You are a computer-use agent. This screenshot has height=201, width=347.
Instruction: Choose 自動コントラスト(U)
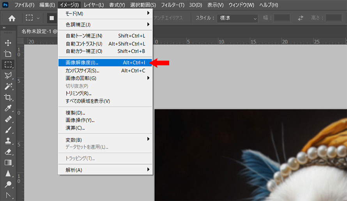pos(105,44)
